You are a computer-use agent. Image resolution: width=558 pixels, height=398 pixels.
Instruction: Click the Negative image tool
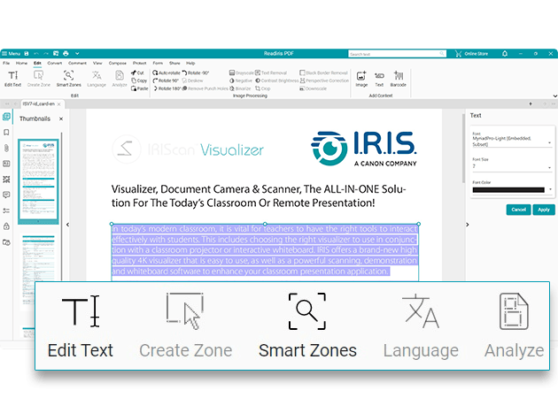(241, 80)
